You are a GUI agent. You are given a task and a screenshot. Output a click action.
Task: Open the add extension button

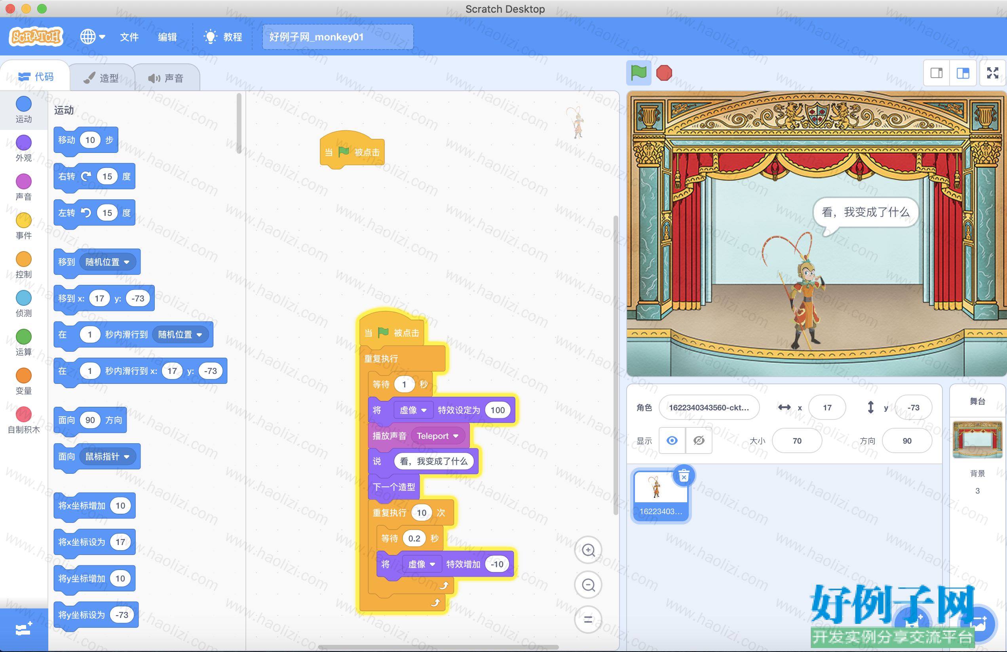pos(24,629)
